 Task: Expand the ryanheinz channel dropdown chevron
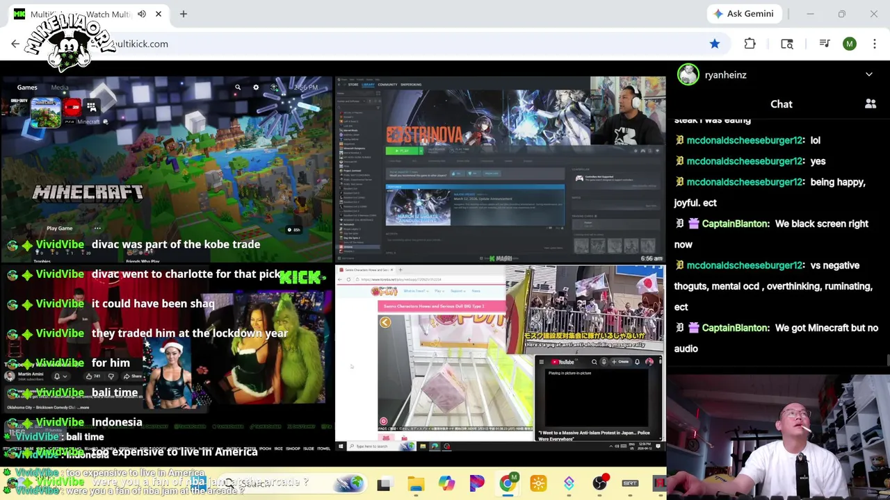[x=869, y=74]
